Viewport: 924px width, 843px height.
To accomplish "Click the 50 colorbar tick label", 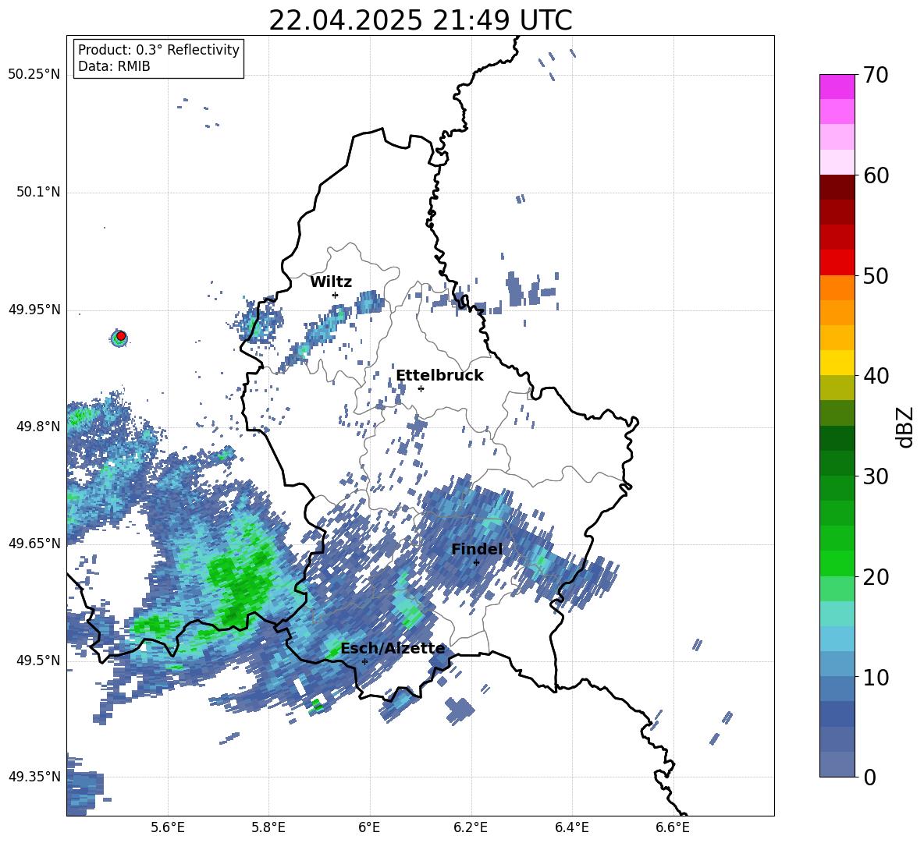I will tap(876, 275).
